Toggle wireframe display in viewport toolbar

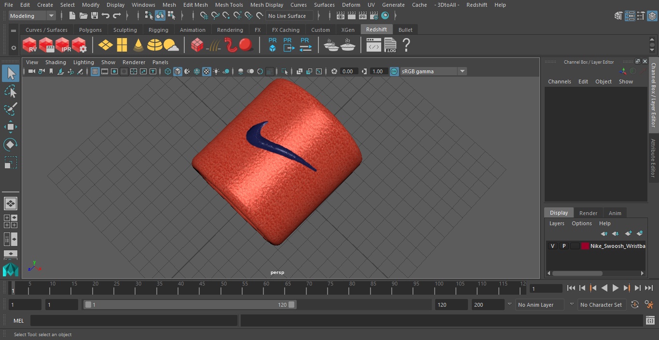point(168,71)
